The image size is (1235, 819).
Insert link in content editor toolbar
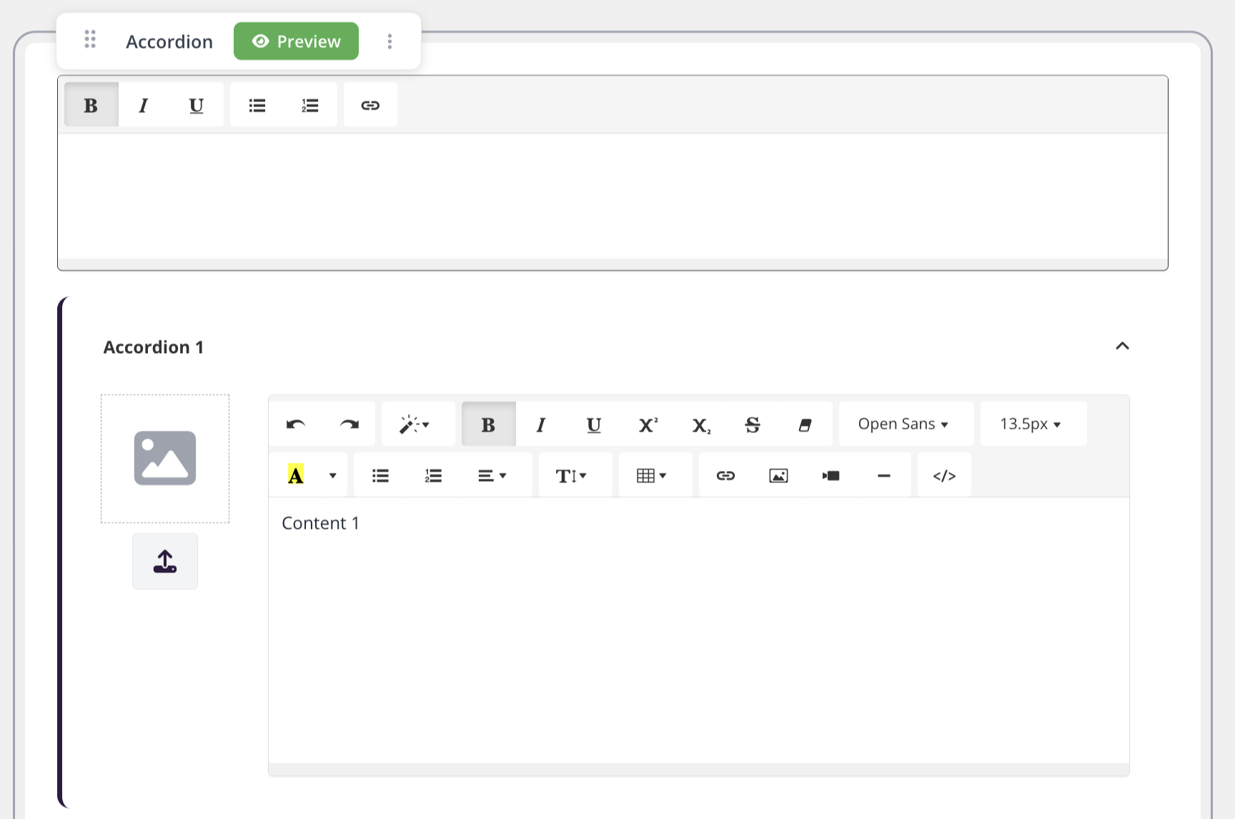click(x=725, y=475)
